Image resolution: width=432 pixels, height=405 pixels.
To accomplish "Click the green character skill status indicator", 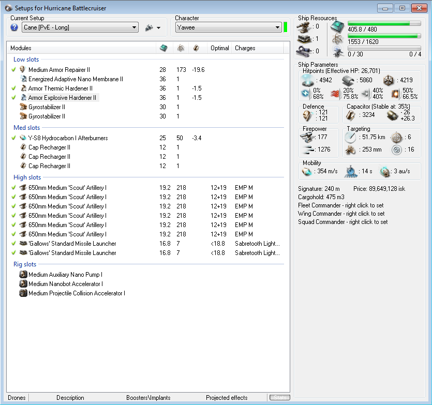I will tap(286, 27).
